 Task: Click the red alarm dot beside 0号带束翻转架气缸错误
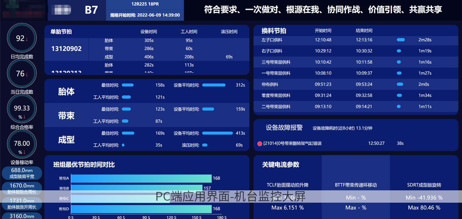[260, 143]
